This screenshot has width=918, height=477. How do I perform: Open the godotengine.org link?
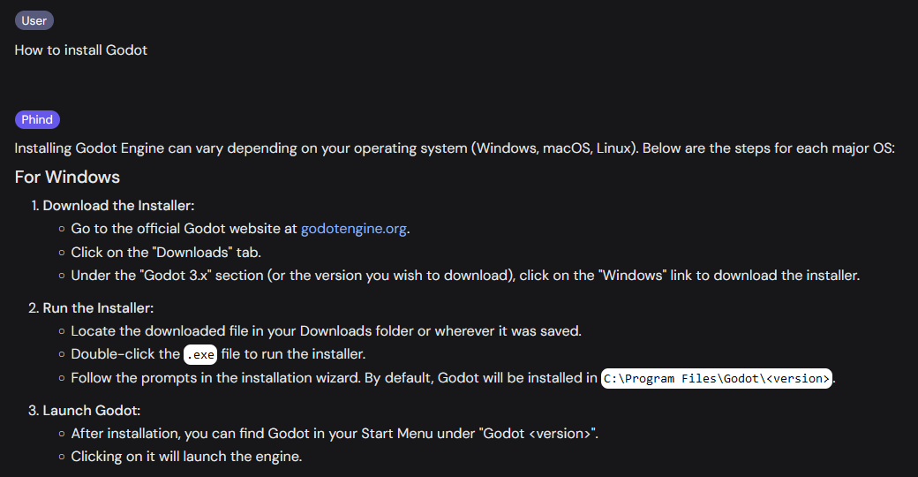point(353,229)
